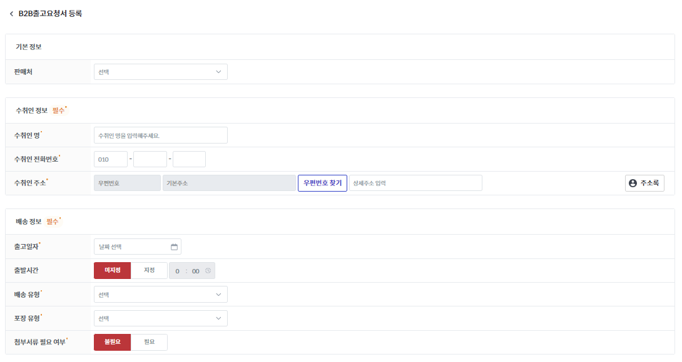The width and height of the screenshot is (682, 362).
Task: Open the 날짜 선택 date picker field
Action: pyautogui.click(x=131, y=247)
